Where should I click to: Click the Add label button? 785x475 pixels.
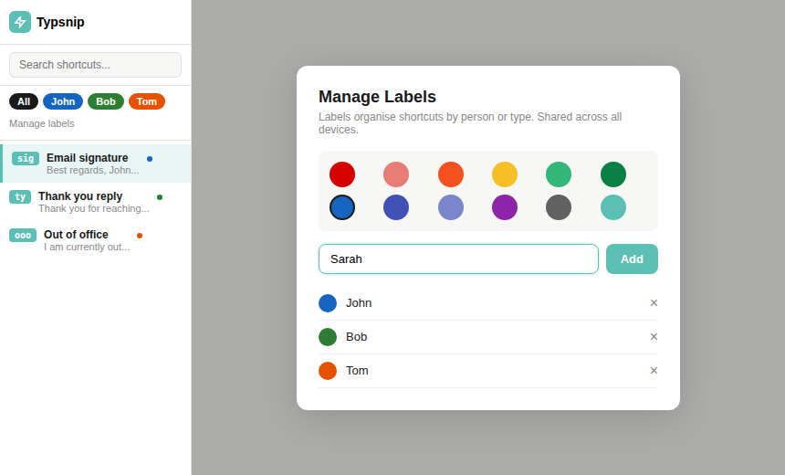click(632, 259)
